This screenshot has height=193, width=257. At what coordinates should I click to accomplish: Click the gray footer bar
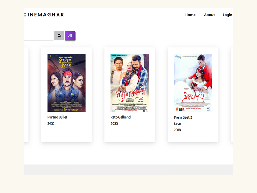click(129, 170)
